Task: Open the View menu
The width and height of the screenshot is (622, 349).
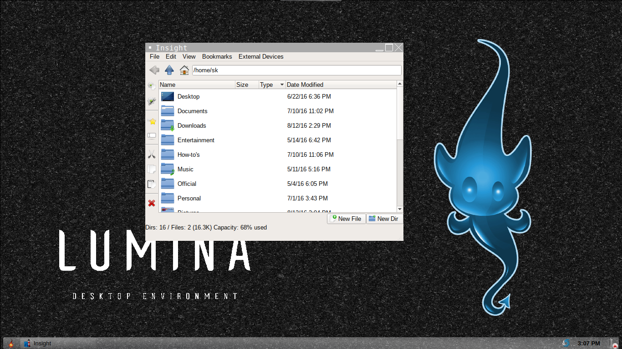Action: [x=189, y=56]
